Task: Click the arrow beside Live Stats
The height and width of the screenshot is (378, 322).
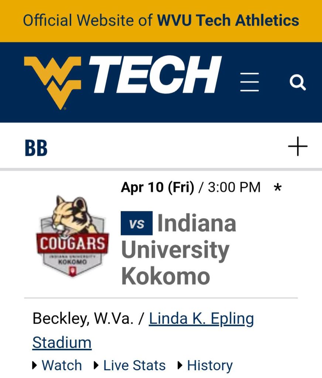Action: (x=96, y=365)
